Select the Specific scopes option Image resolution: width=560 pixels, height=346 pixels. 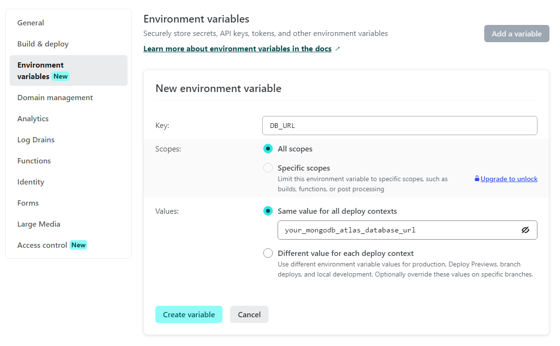click(268, 168)
